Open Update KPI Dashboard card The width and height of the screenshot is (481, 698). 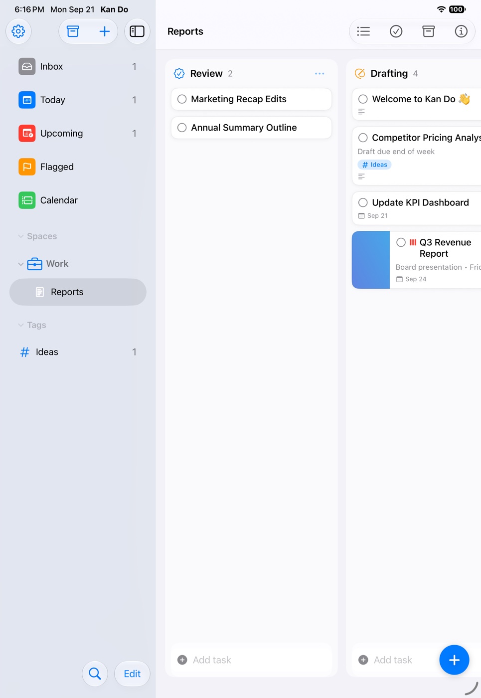(x=416, y=208)
